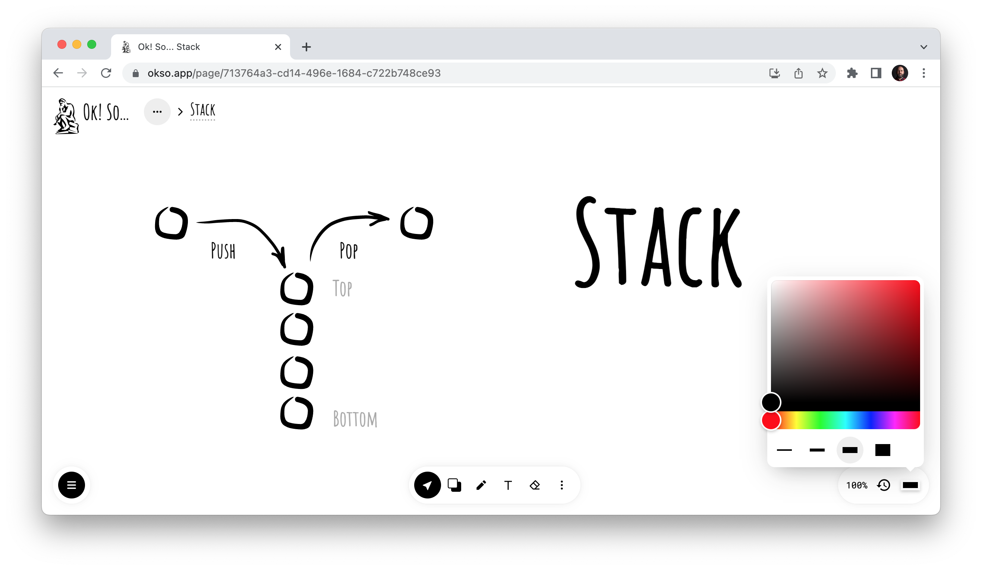Choose the third medium stroke width

tap(850, 450)
